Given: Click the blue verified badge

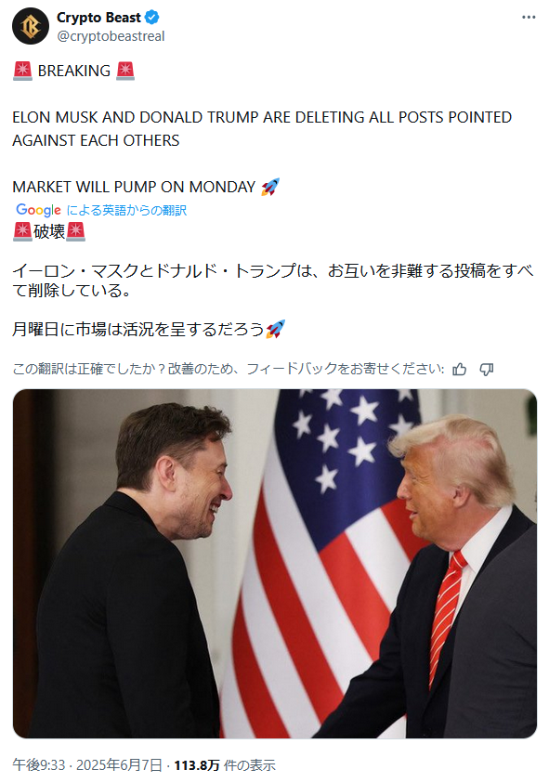Looking at the screenshot, I should 151,18.
